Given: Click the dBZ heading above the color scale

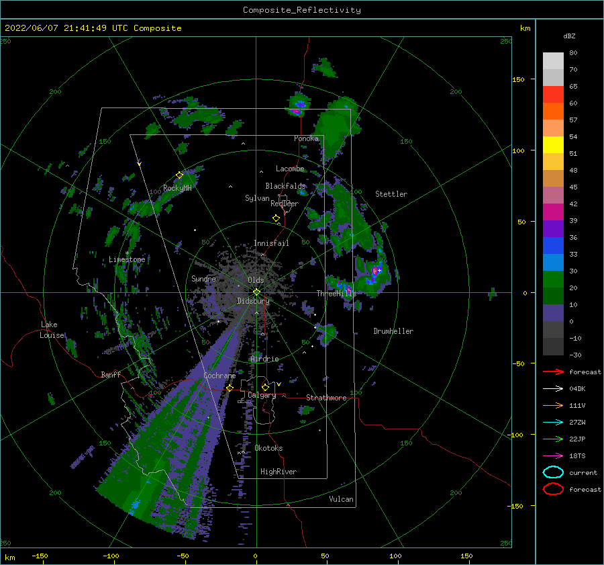Looking at the screenshot, I should point(569,36).
